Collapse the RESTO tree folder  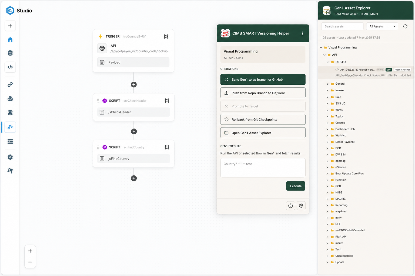[328, 62]
